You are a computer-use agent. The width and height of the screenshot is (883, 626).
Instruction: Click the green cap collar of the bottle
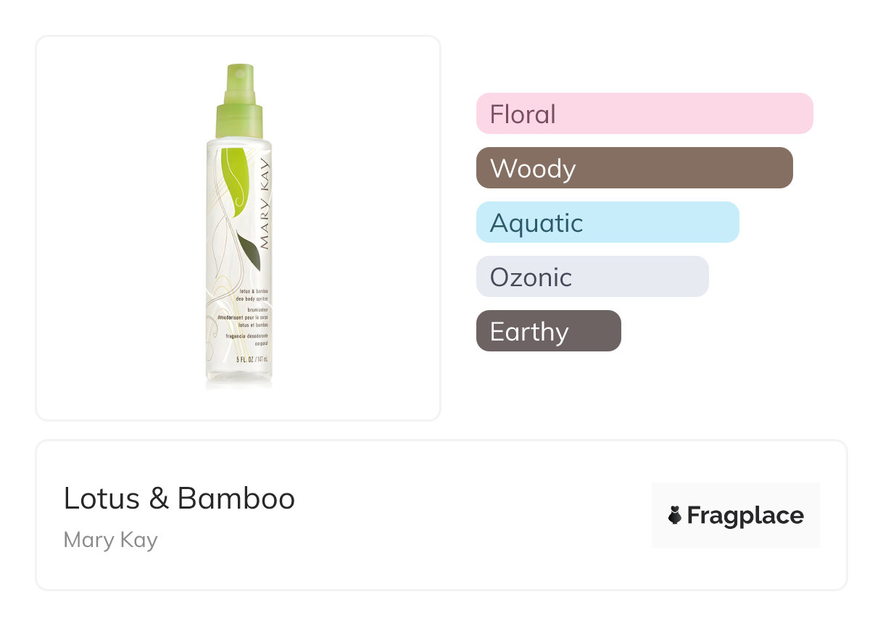[x=239, y=122]
